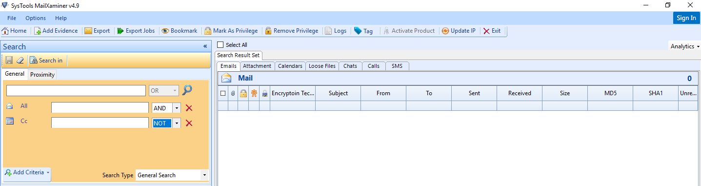Click Activate Product in the toolbar
Image resolution: width=701 pixels, height=186 pixels.
pyautogui.click(x=409, y=31)
